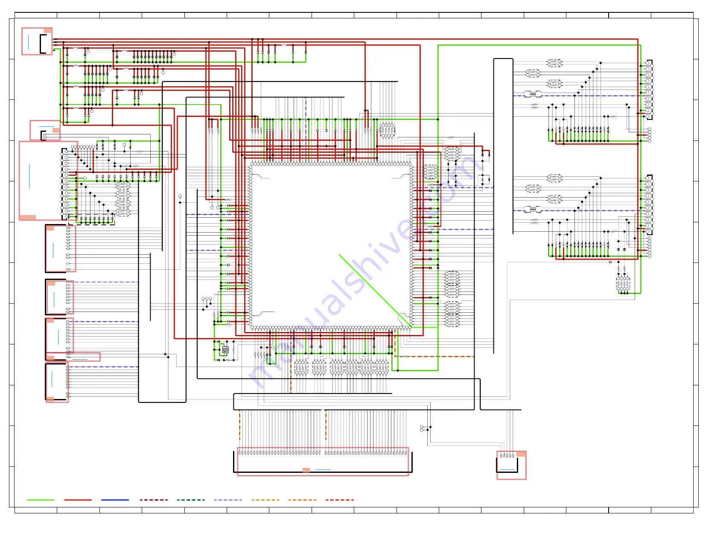Click the lowest pink-outlined connector on left side
This screenshot has width=726, height=539.
coord(57,383)
